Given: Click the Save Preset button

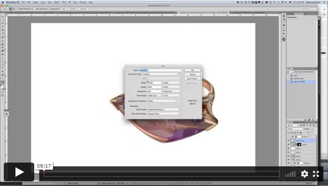Looking at the screenshot, I should click(192, 79).
